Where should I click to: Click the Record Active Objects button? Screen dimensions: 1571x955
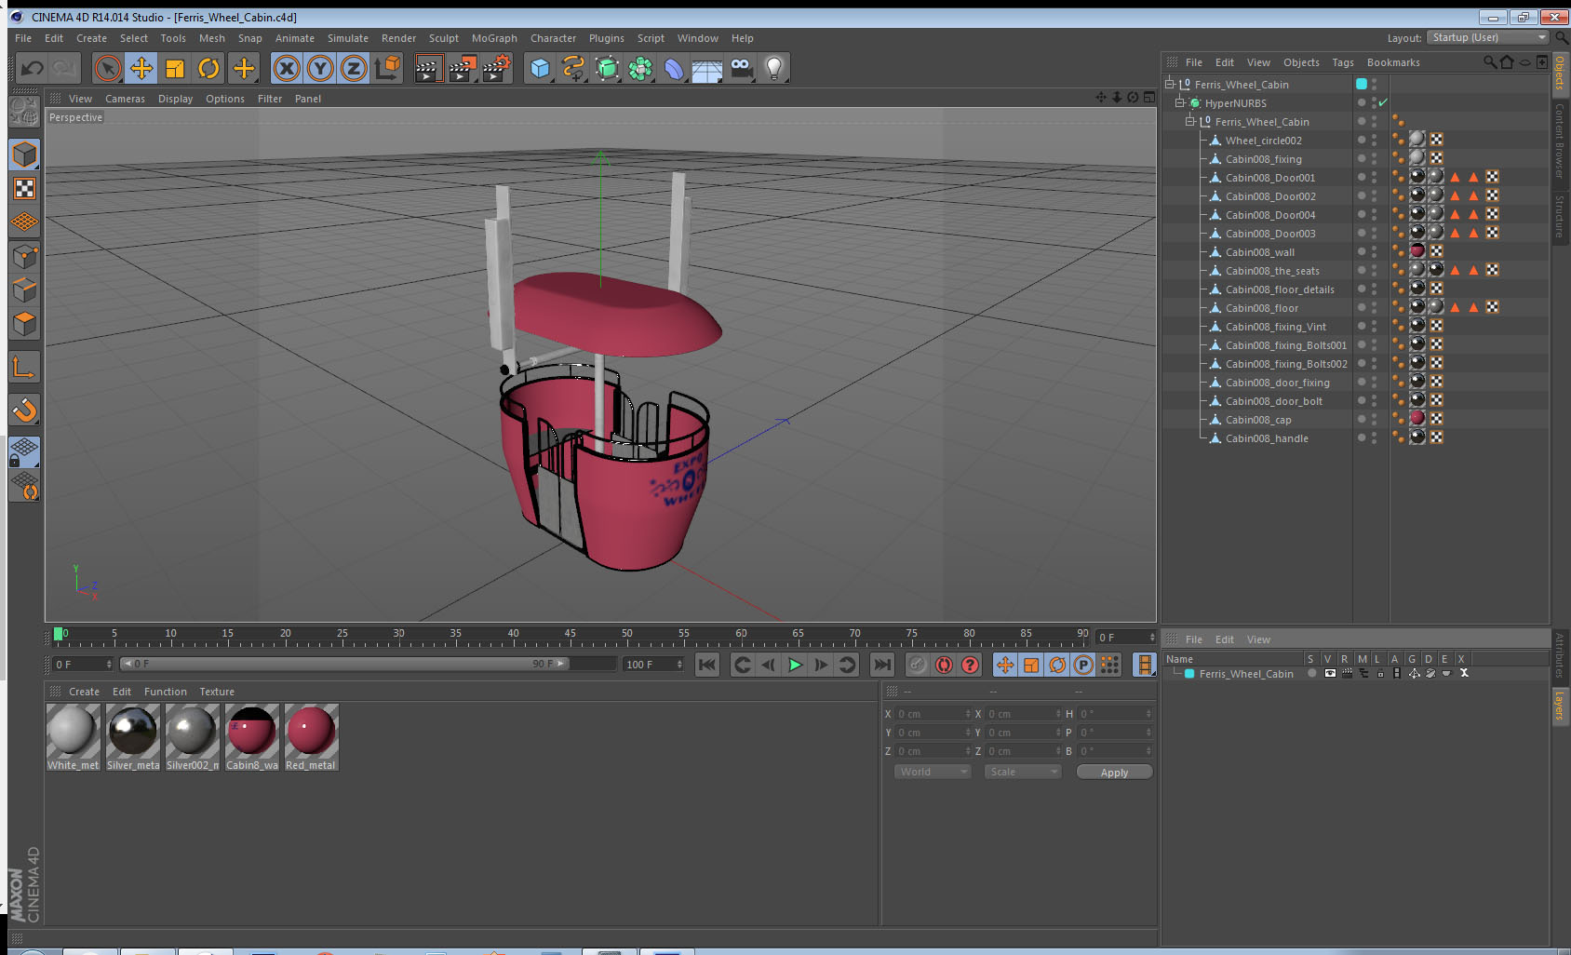tap(918, 665)
